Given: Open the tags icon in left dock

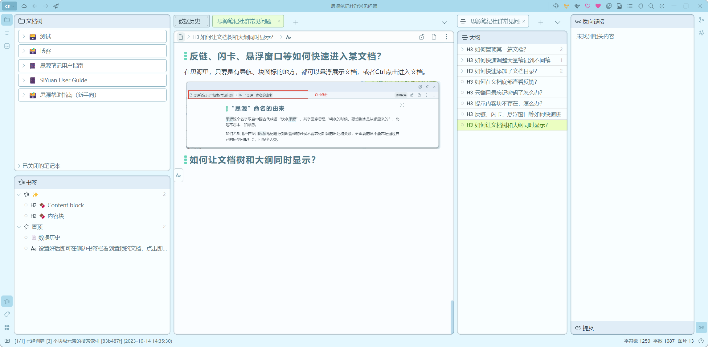Looking at the screenshot, I should [7, 314].
